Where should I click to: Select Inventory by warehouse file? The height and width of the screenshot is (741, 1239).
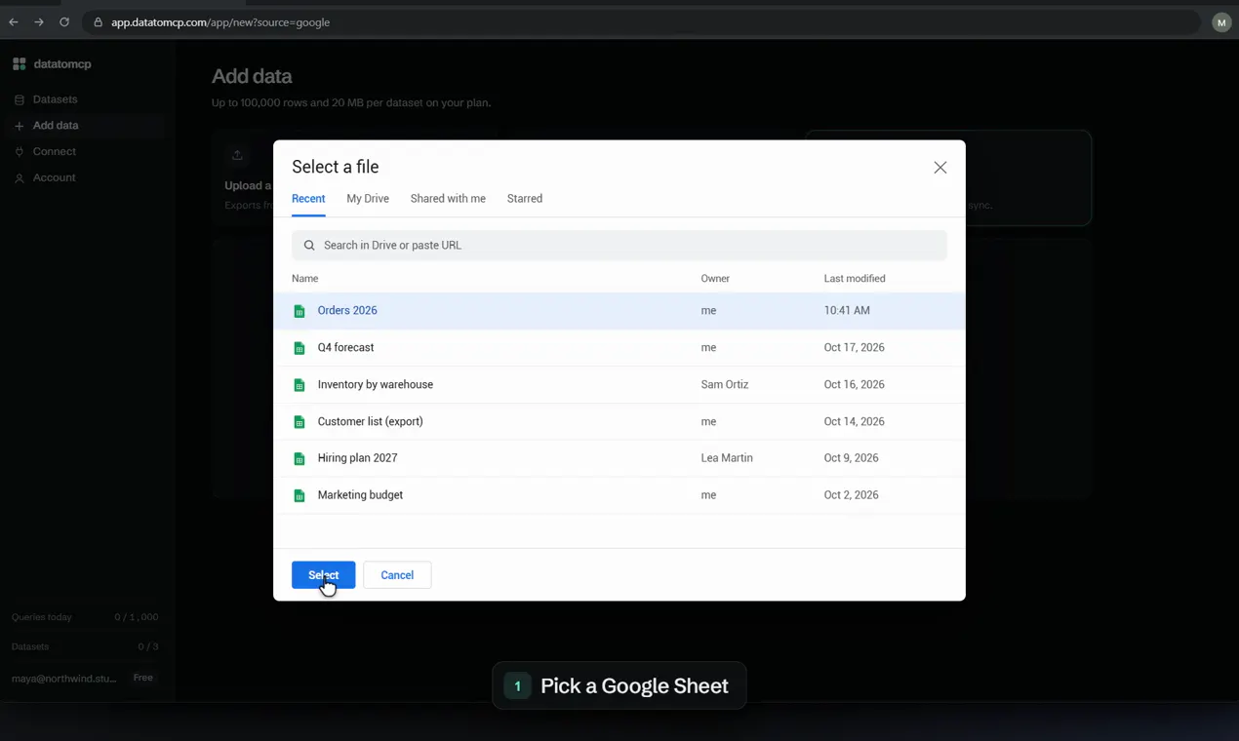point(619,385)
